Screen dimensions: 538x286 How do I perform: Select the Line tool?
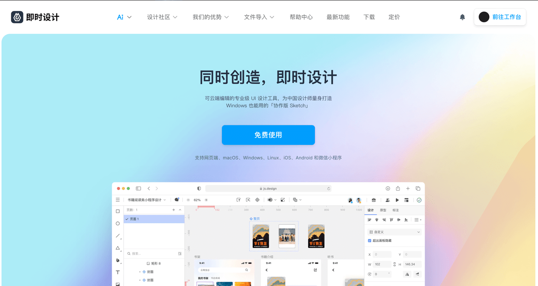point(118,236)
